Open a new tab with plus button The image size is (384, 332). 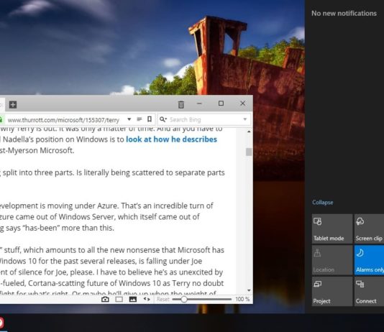[13, 105]
